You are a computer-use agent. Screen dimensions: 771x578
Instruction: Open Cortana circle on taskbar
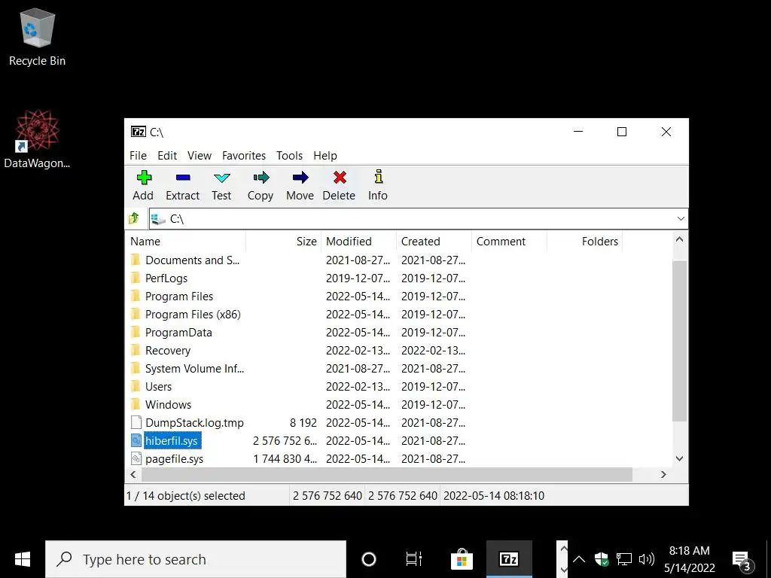(x=369, y=559)
